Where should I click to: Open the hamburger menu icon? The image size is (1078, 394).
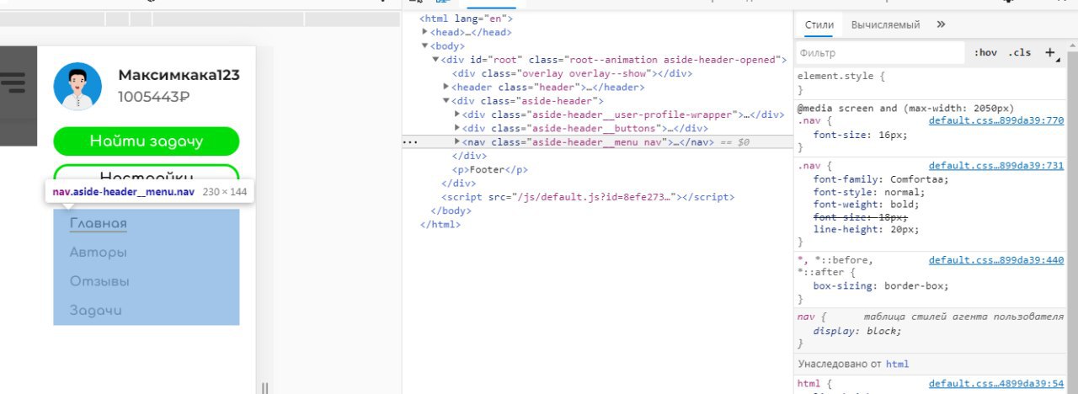(13, 83)
